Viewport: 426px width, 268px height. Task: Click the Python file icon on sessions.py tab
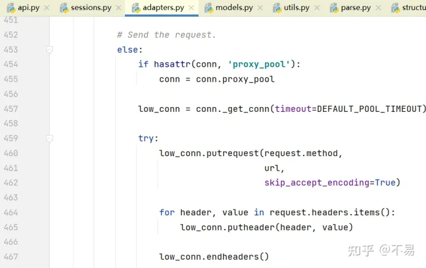tap(64, 8)
